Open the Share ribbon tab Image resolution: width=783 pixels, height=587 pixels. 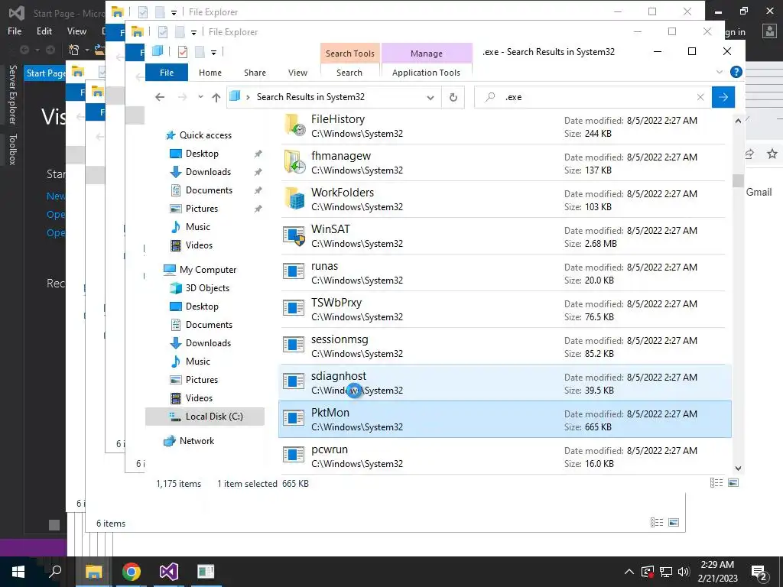click(x=255, y=73)
